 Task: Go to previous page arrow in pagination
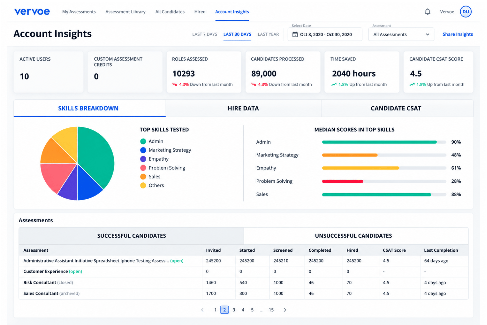(x=202, y=310)
